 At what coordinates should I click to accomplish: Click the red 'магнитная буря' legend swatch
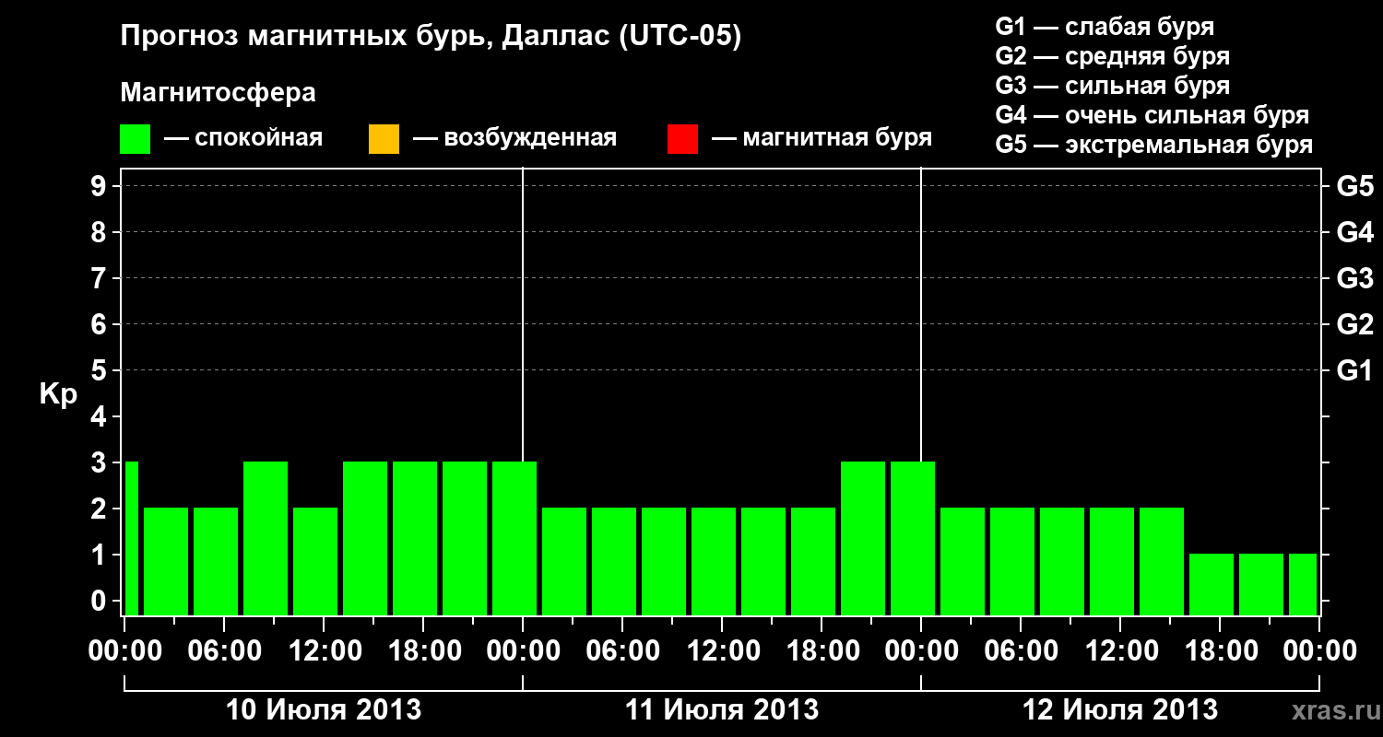(682, 139)
